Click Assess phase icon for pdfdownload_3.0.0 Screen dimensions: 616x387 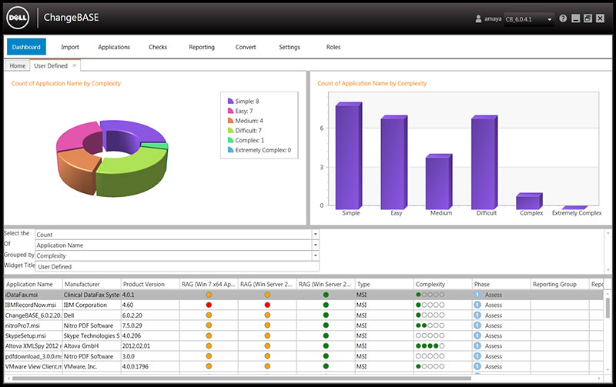[477, 356]
